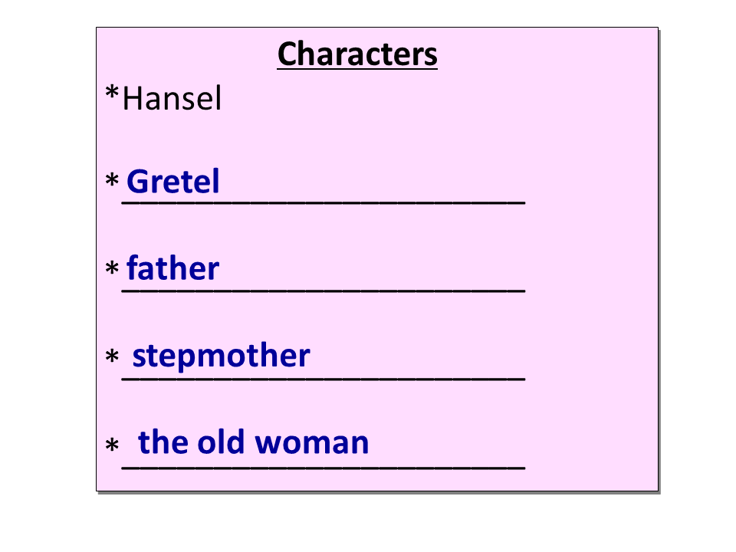The width and height of the screenshot is (736, 552).
Task: Click the asterisk before Hansel
Action: 112,97
